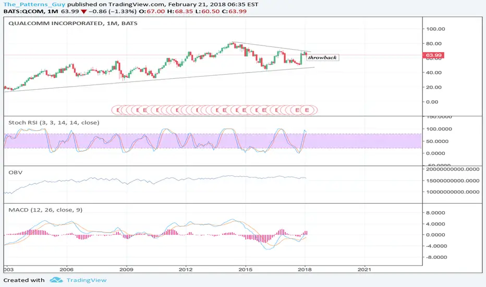Screen dimensions: 486x287
Task: Click the 2012 time axis label
Action: (186, 269)
